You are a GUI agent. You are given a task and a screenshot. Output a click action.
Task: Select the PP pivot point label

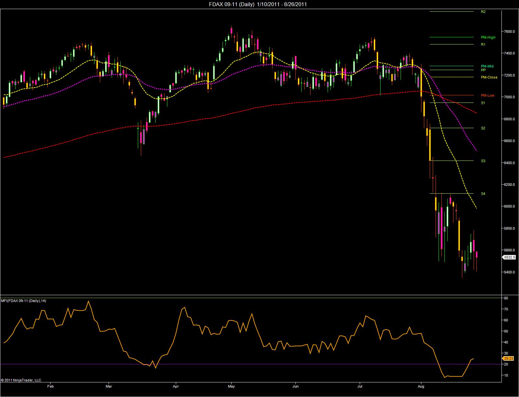(x=483, y=70)
